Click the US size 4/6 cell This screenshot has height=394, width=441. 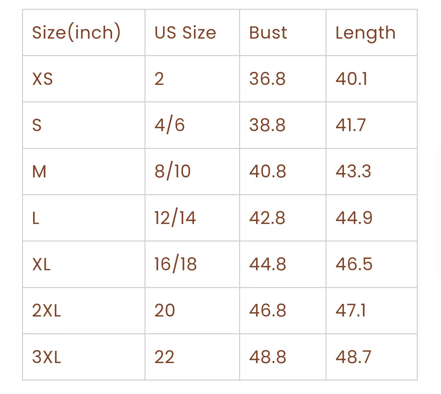pyautogui.click(x=169, y=125)
